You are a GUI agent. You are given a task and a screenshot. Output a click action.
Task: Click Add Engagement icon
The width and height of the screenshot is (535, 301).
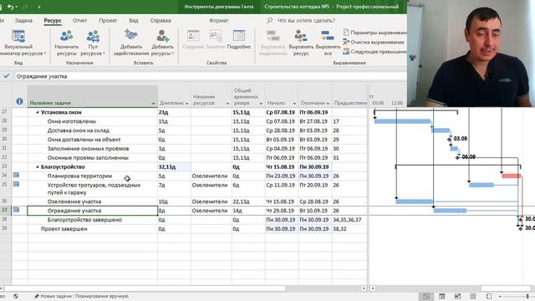pyautogui.click(x=131, y=35)
